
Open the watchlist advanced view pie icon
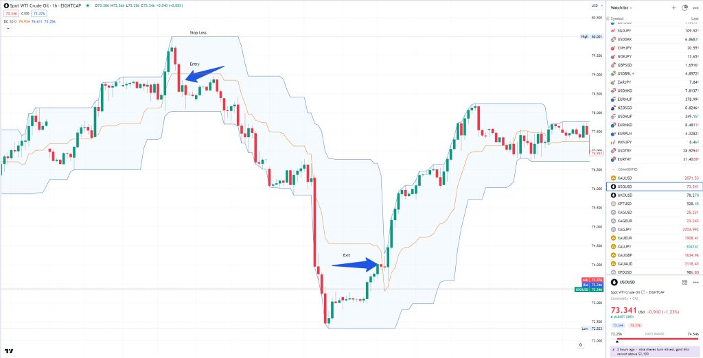click(x=684, y=8)
